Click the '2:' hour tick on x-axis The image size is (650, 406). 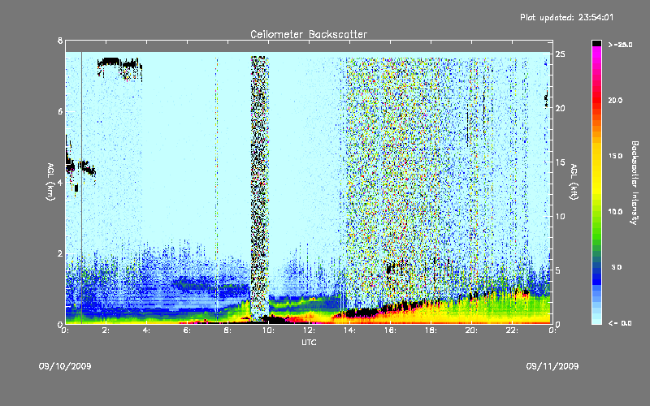click(106, 330)
